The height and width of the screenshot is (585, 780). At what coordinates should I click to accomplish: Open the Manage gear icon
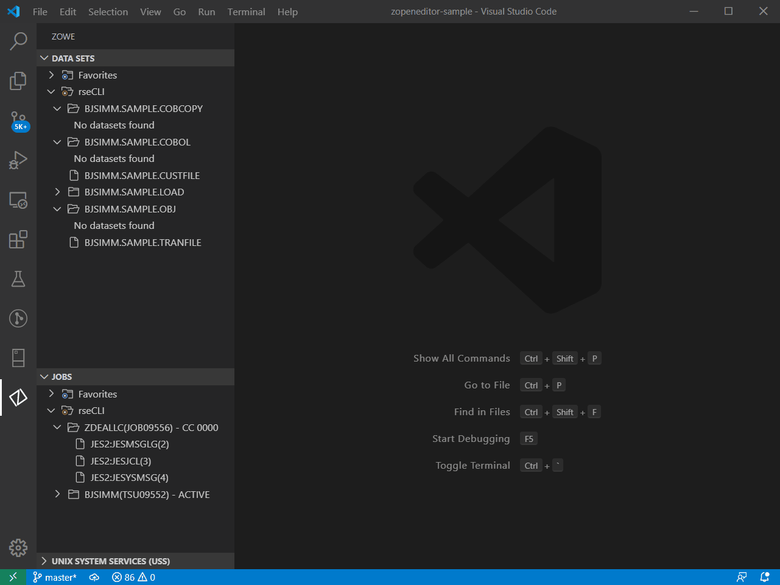click(18, 548)
